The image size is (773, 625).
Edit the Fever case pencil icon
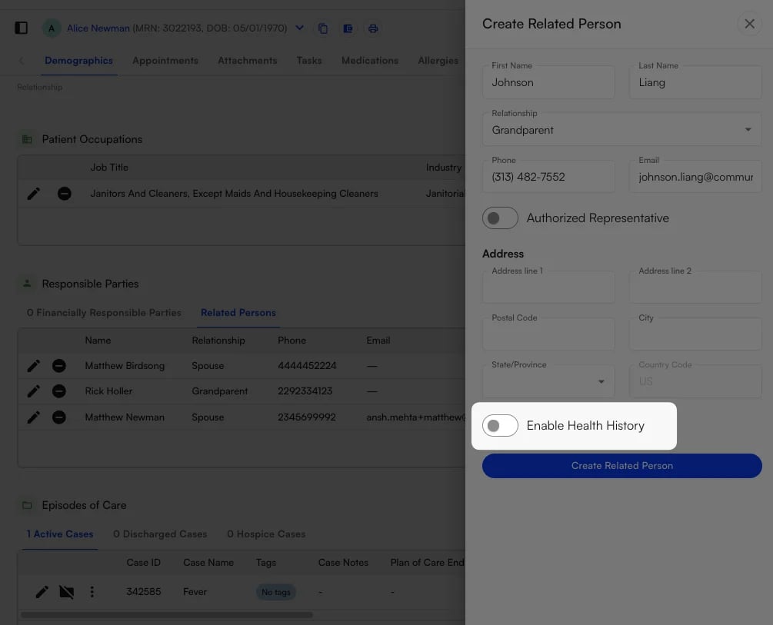click(x=42, y=591)
